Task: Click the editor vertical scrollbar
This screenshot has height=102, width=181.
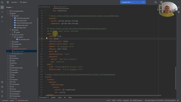Action: (176, 78)
